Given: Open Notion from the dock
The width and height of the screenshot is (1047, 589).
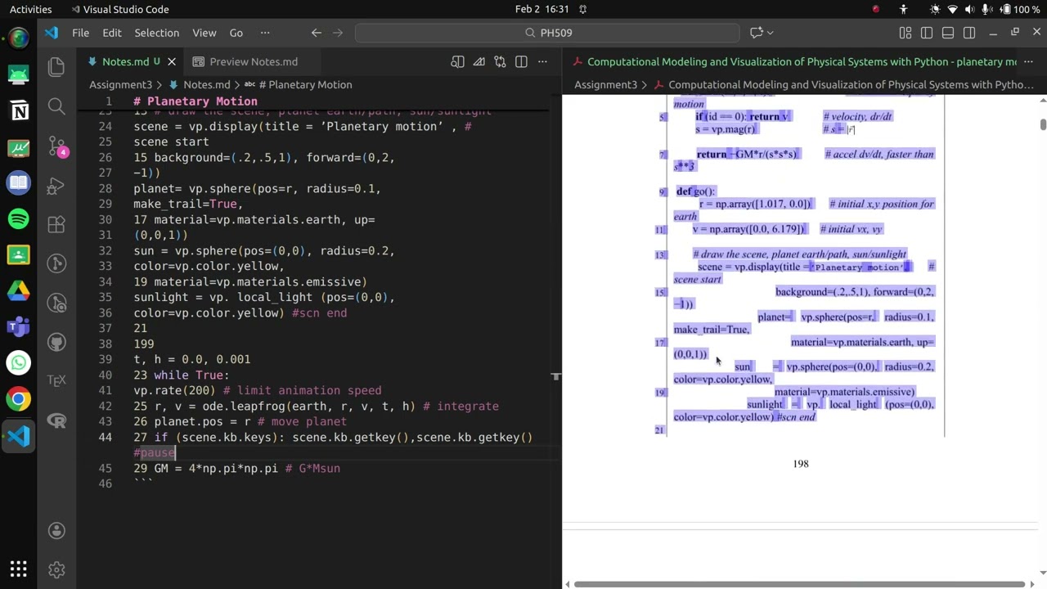Looking at the screenshot, I should click(x=18, y=111).
